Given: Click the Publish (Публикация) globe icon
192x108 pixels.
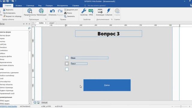Looking at the screenshot, I should (41, 11).
